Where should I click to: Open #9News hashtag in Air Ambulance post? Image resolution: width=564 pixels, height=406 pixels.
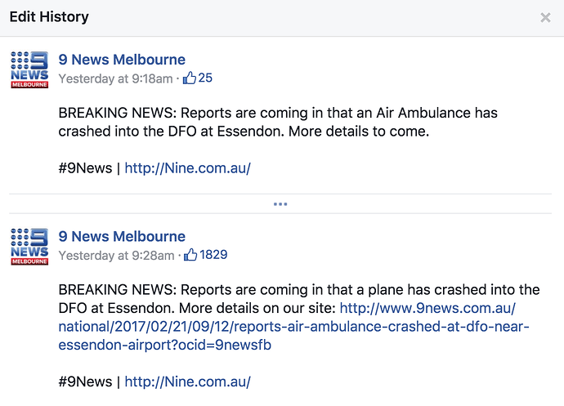click(x=85, y=168)
